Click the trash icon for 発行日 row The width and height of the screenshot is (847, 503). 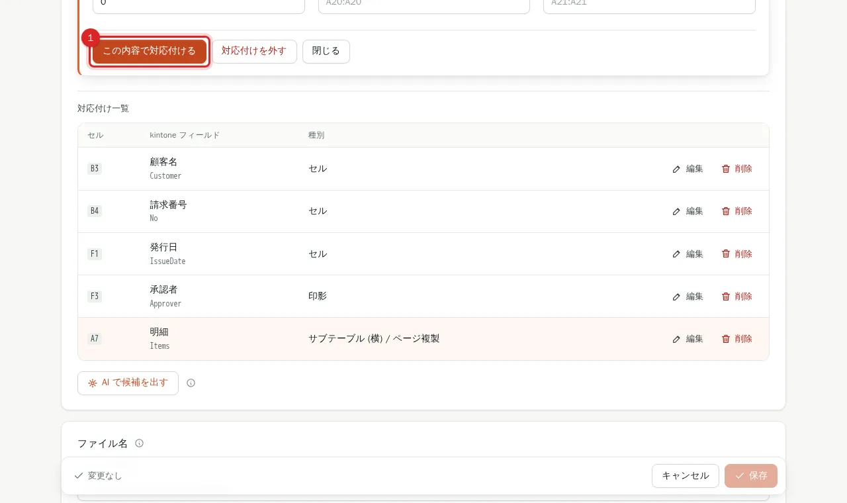click(x=726, y=253)
